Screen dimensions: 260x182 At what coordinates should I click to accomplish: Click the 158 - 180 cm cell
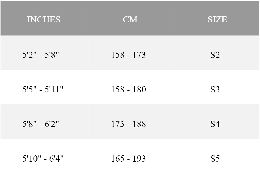pos(130,87)
